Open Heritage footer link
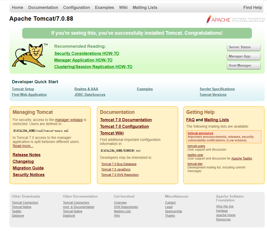The width and height of the screenshot is (267, 231). coord(222,211)
